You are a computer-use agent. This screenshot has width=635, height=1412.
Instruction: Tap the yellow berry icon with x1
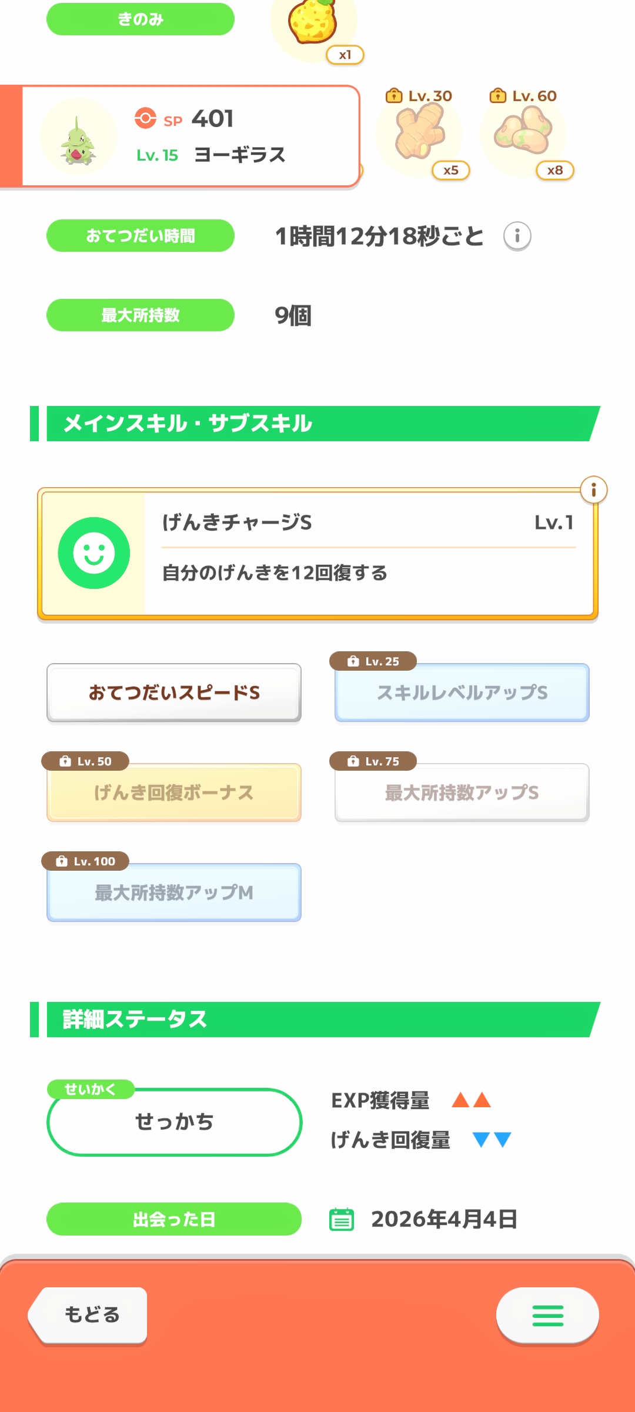click(x=313, y=24)
